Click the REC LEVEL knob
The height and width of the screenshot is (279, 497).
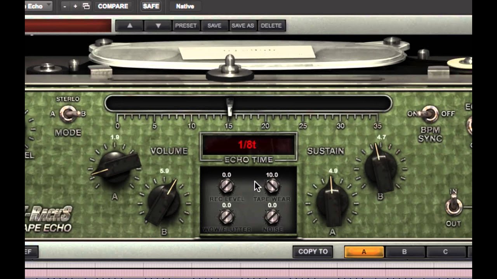(x=226, y=186)
